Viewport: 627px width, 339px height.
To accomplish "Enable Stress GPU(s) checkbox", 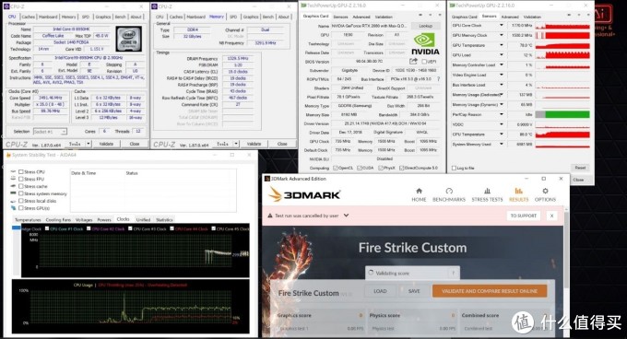I will point(21,208).
